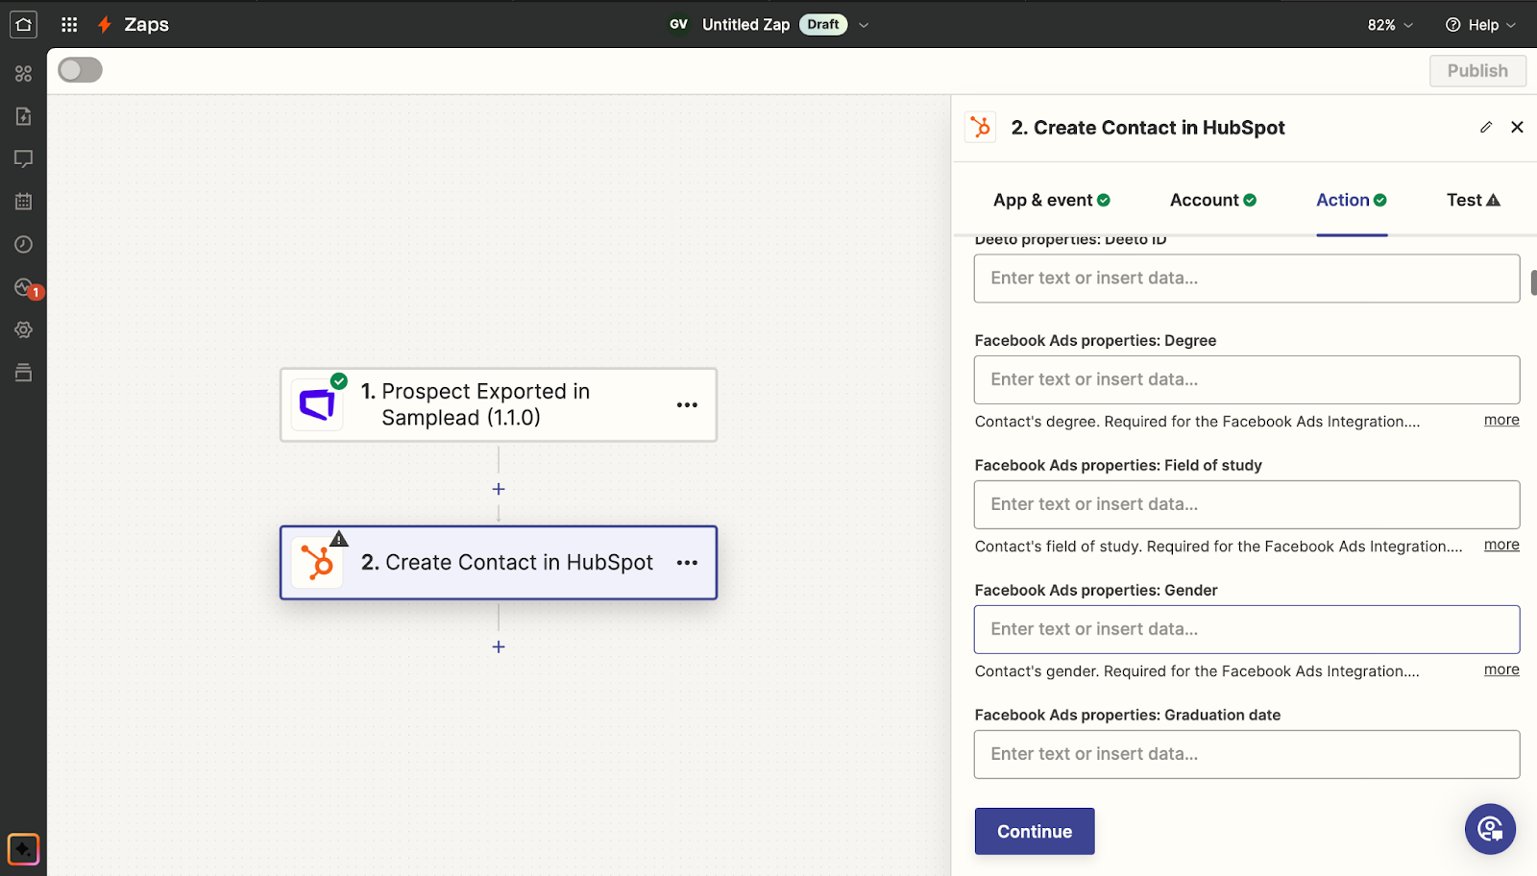Click the Zaps header label

(x=146, y=25)
